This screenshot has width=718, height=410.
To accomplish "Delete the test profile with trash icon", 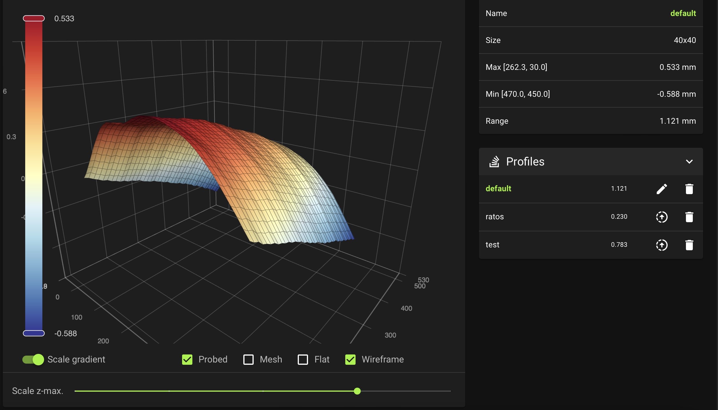I will pos(689,245).
